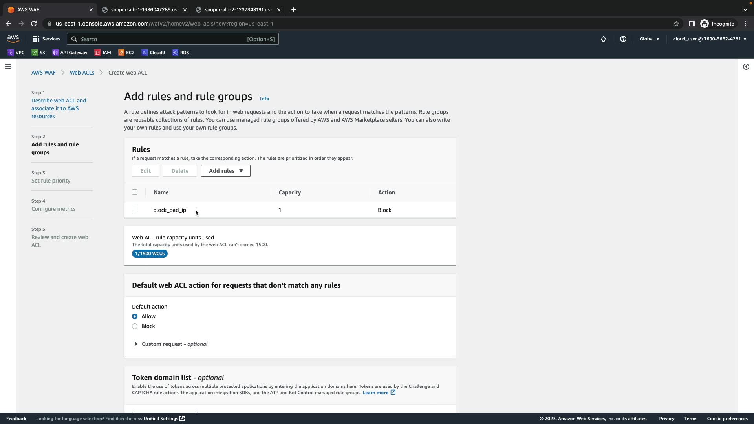Viewport: 754px width, 424px height.
Task: Click the help question mark icon
Action: tap(623, 39)
